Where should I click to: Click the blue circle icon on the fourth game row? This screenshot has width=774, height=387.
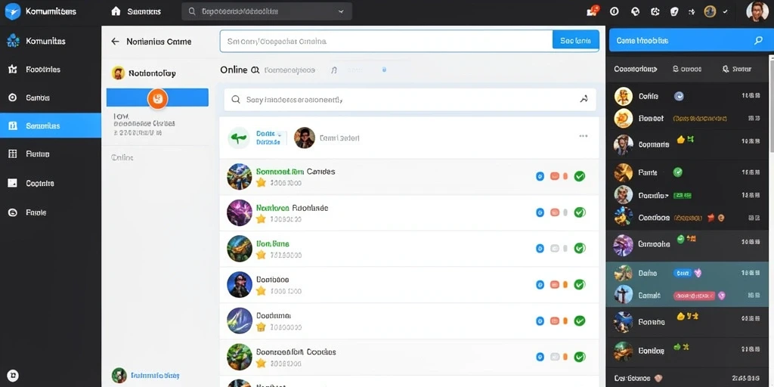click(x=540, y=284)
